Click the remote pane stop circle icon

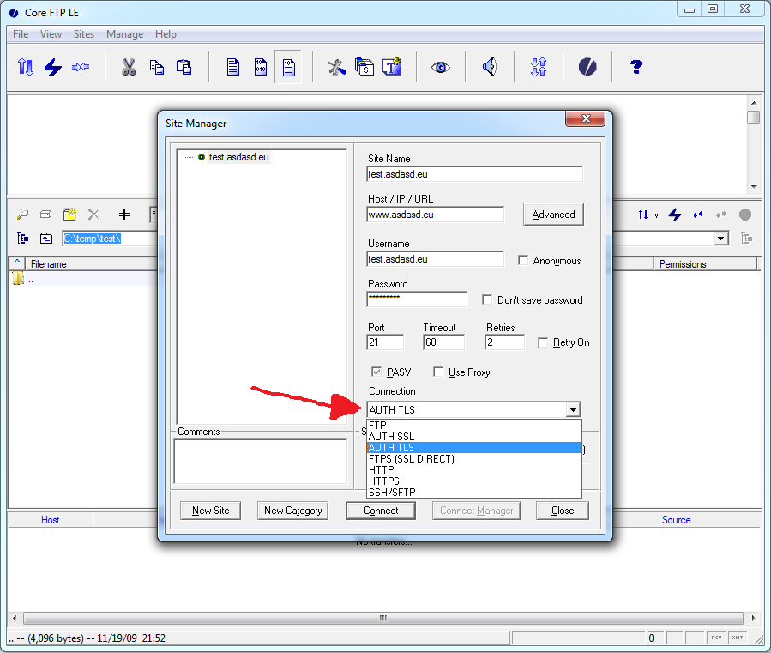[745, 215]
